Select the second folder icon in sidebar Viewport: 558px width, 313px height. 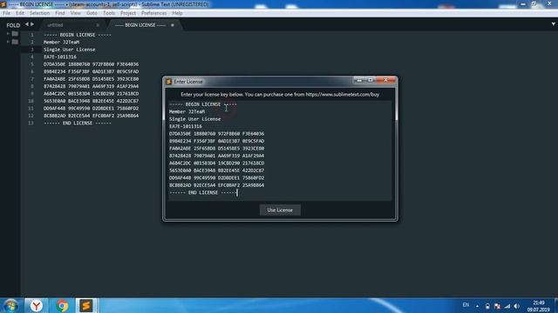(x=15, y=42)
